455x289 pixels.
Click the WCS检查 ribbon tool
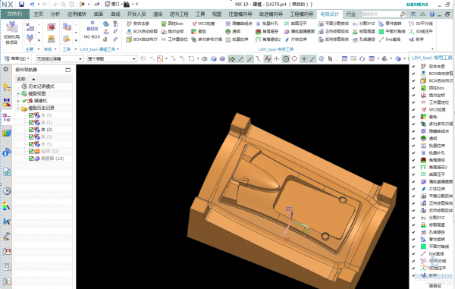pos(203,24)
